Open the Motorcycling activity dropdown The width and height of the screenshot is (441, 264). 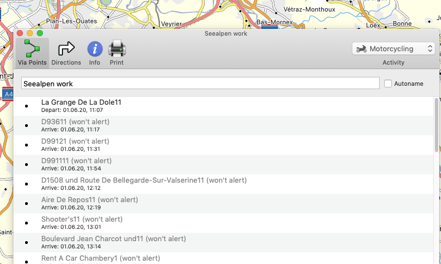coord(393,49)
